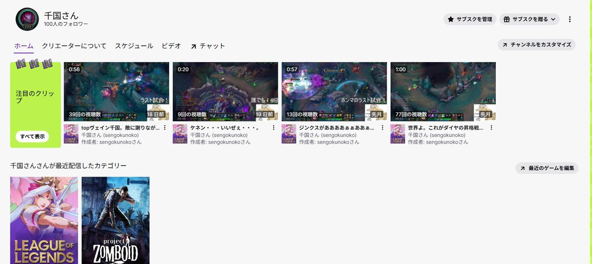Click the 100人のフォロワー text
592x264 pixels.
66,24
